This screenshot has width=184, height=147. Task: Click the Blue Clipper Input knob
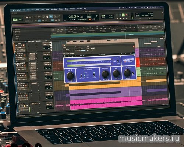(x=70, y=76)
